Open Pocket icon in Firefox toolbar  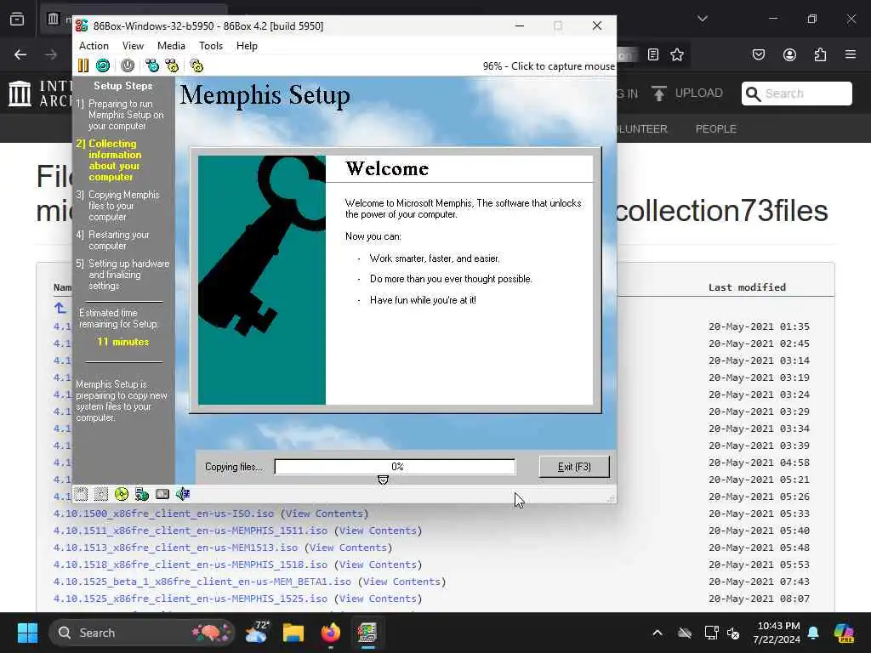coord(758,54)
